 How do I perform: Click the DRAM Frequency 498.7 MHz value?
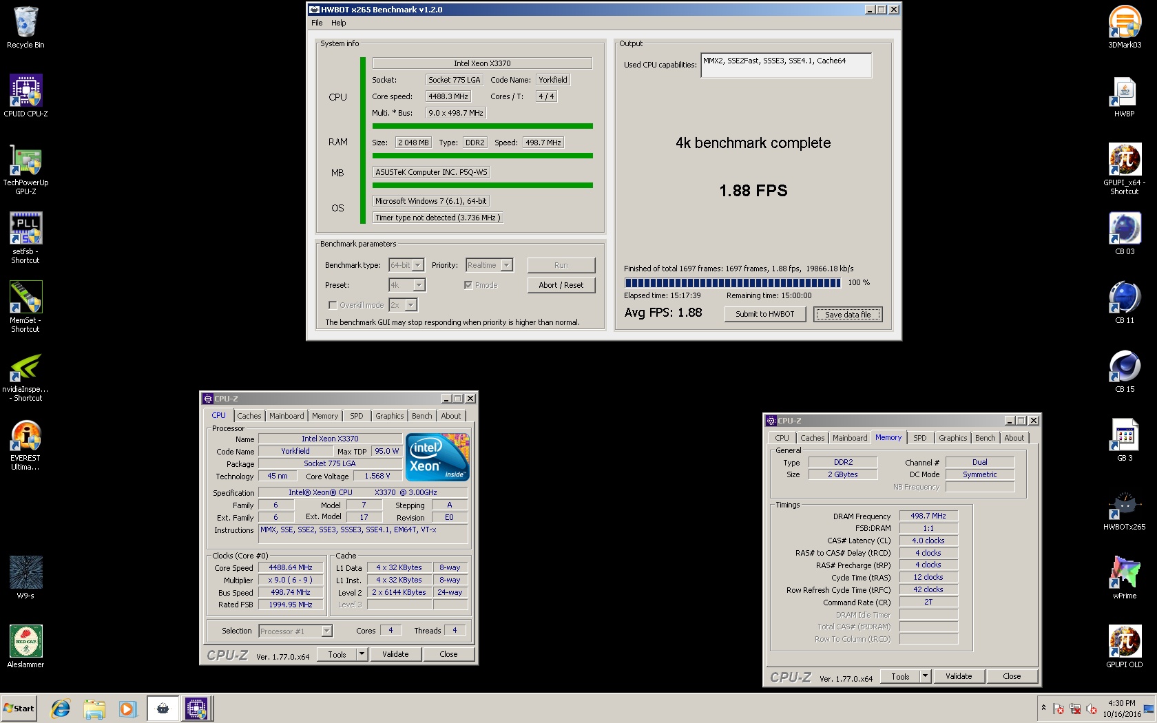pyautogui.click(x=928, y=516)
